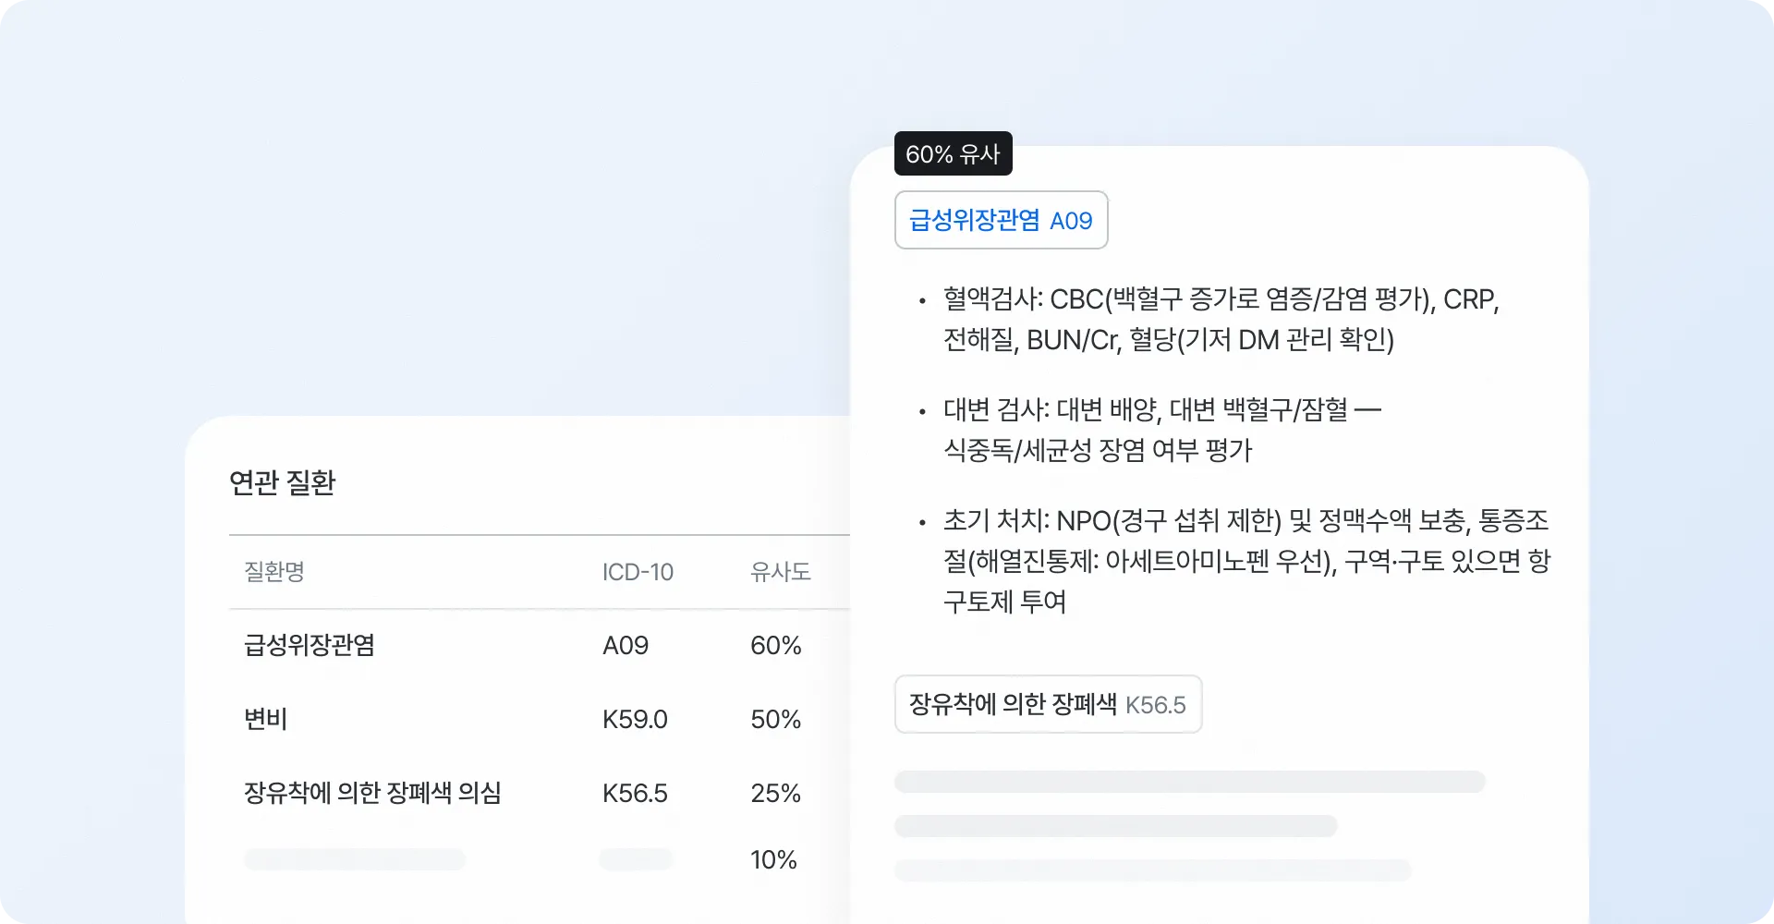Screen dimensions: 1774x924
Task: Open the 장유착에 의한 장폐색 의심 entry
Action: pyautogui.click(x=372, y=793)
